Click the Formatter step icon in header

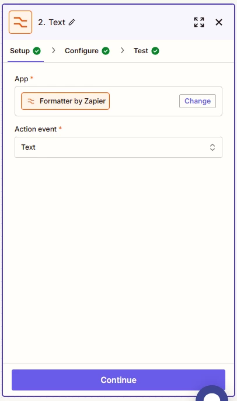coord(20,22)
